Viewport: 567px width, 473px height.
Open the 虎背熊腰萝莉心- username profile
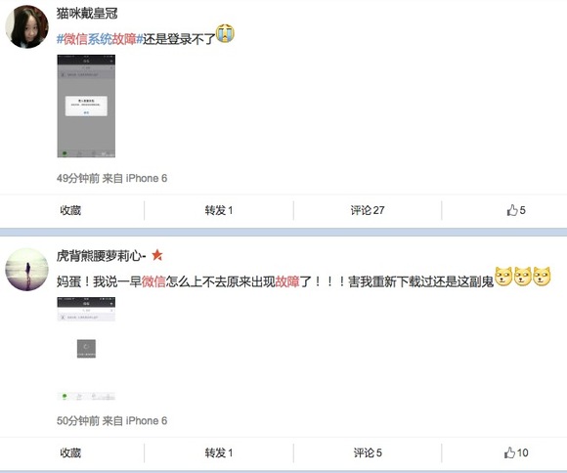pyautogui.click(x=102, y=256)
